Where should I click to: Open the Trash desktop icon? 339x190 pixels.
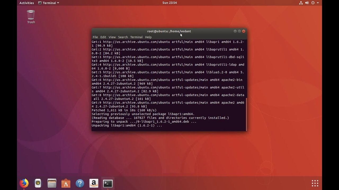[x=31, y=15]
